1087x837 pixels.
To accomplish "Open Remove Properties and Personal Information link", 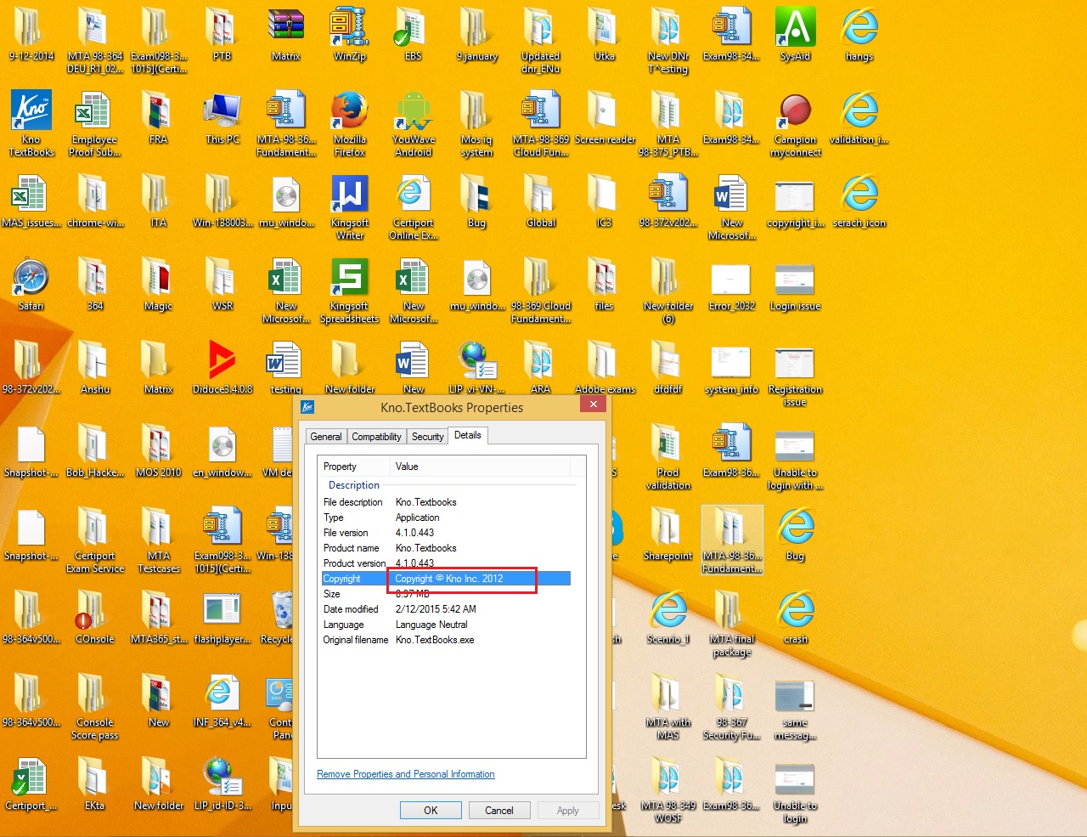I will [x=406, y=774].
